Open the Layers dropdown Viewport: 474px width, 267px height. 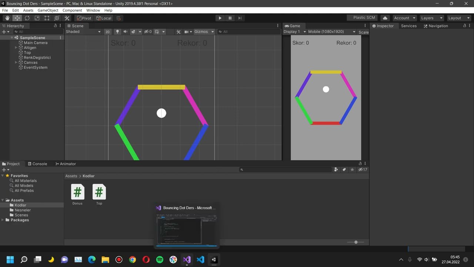click(431, 18)
